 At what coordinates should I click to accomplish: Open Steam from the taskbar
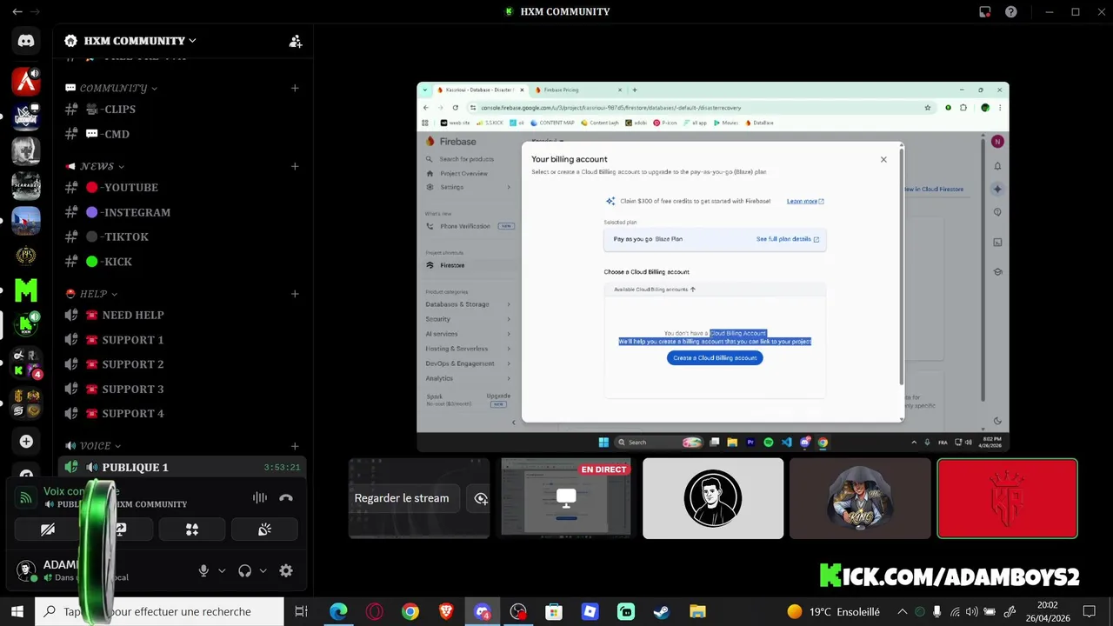click(x=662, y=611)
